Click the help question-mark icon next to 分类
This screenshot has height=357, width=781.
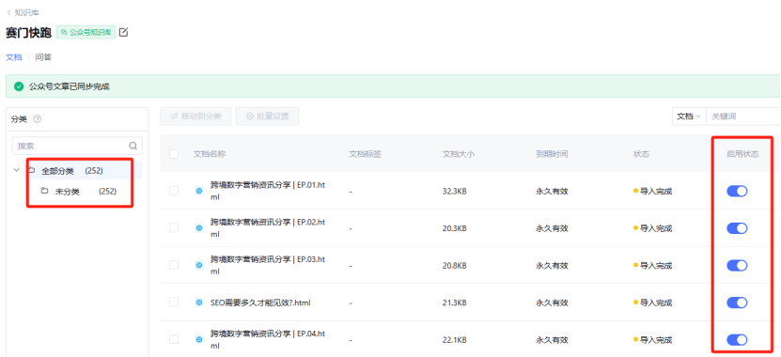click(37, 119)
